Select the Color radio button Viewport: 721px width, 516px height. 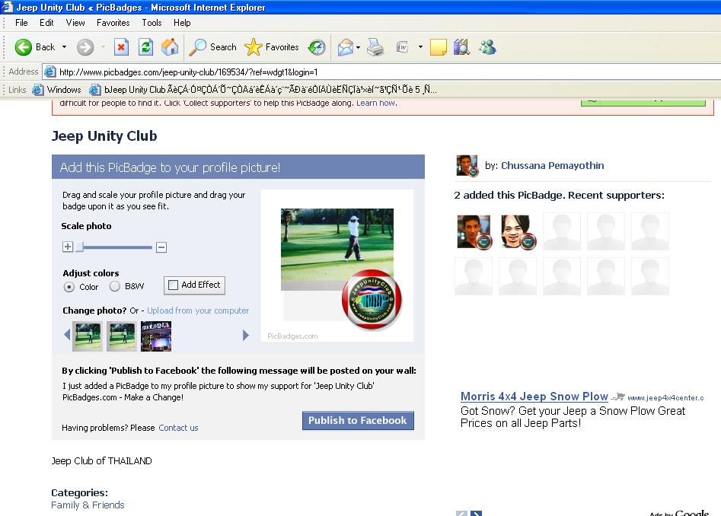(69, 287)
